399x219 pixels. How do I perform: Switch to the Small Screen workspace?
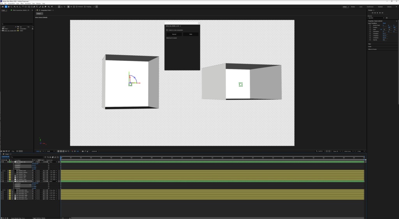pos(370,7)
